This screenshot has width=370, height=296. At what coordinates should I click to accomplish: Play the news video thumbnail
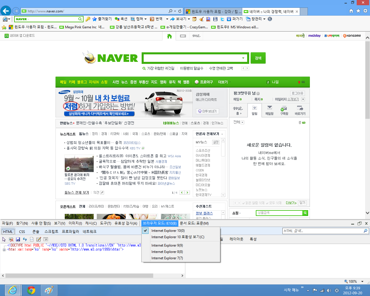(79, 163)
